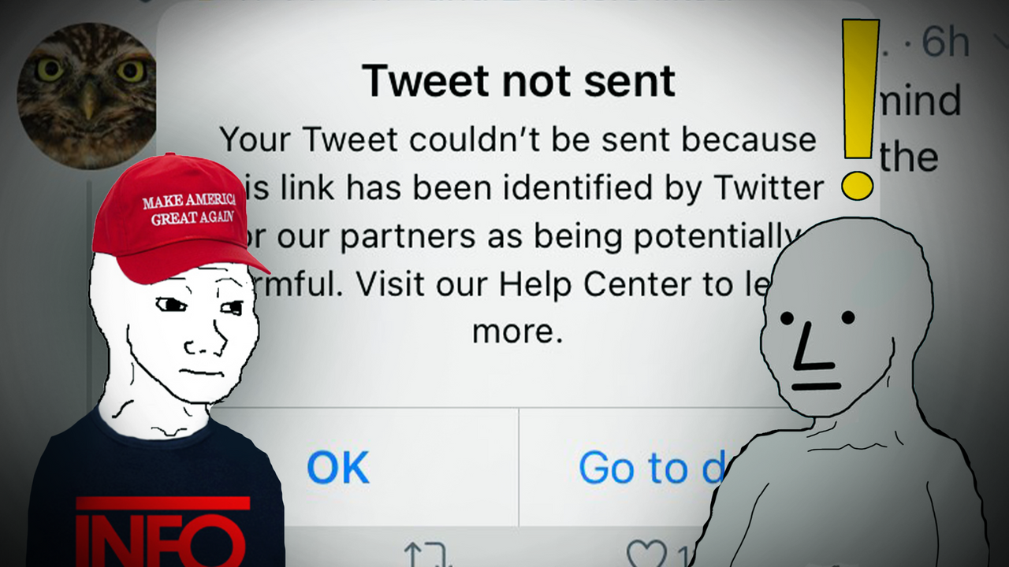The height and width of the screenshot is (567, 1009).
Task: Click the word more. ending the message
Action: pos(517,332)
